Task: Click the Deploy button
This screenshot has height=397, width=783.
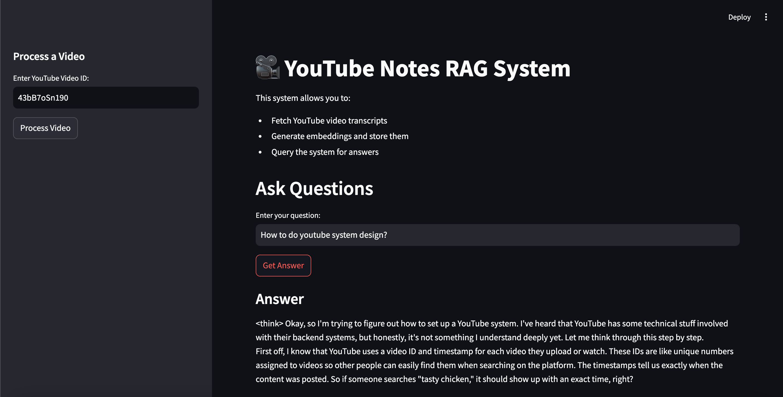Action: [x=739, y=17]
